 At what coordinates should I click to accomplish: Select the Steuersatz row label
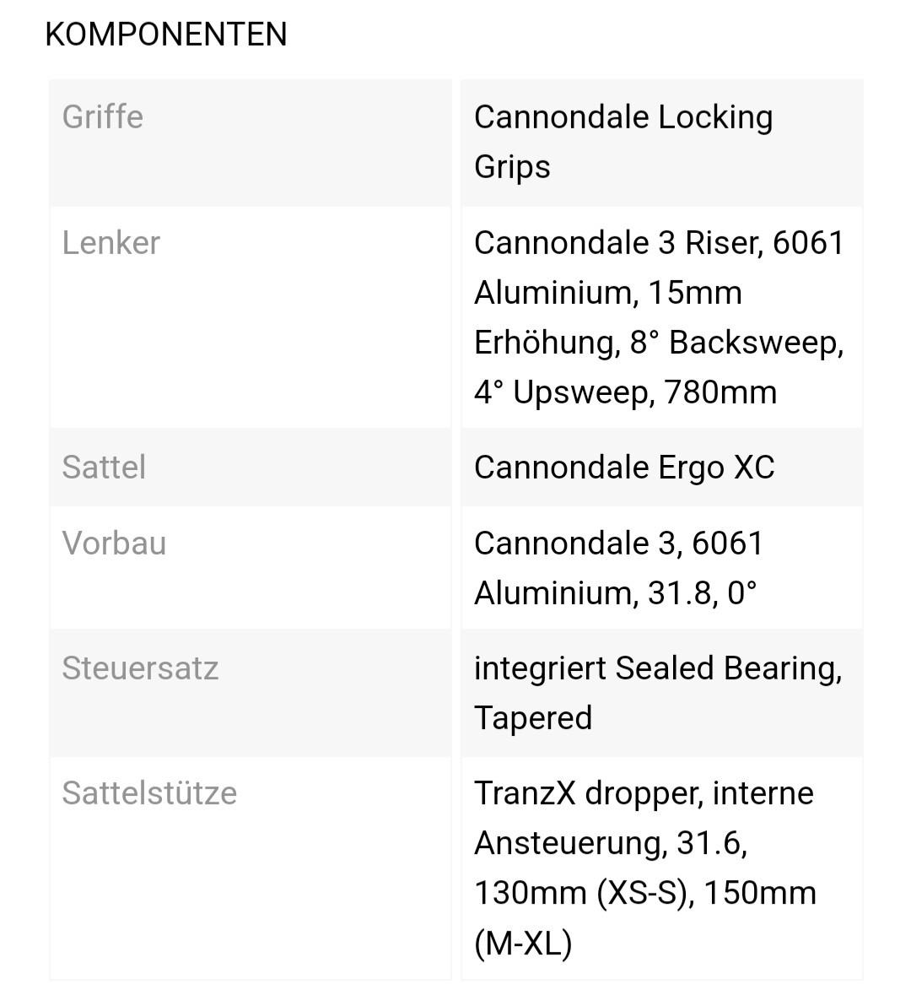pos(140,668)
